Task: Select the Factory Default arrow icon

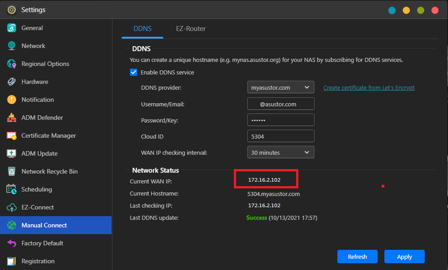Action: [12, 243]
